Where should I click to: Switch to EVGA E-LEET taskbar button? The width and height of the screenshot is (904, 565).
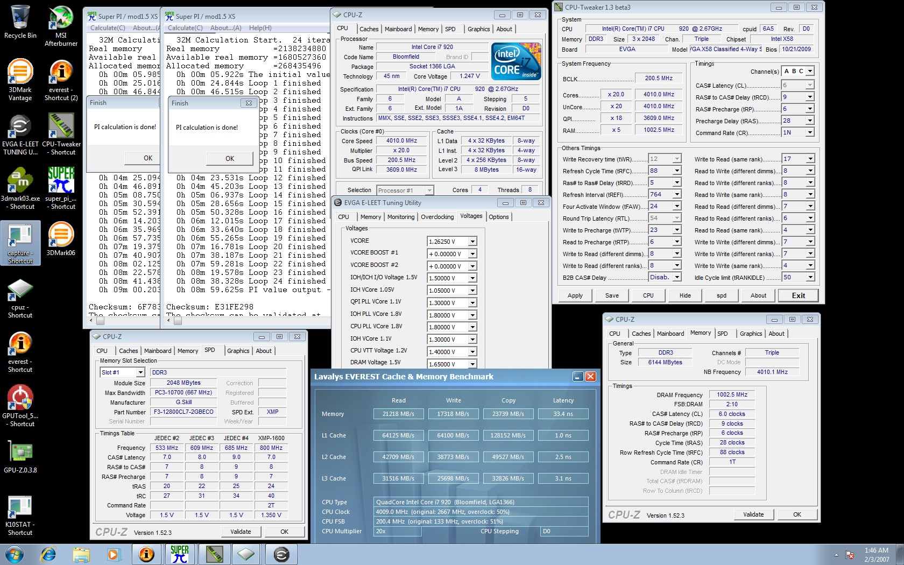281,554
